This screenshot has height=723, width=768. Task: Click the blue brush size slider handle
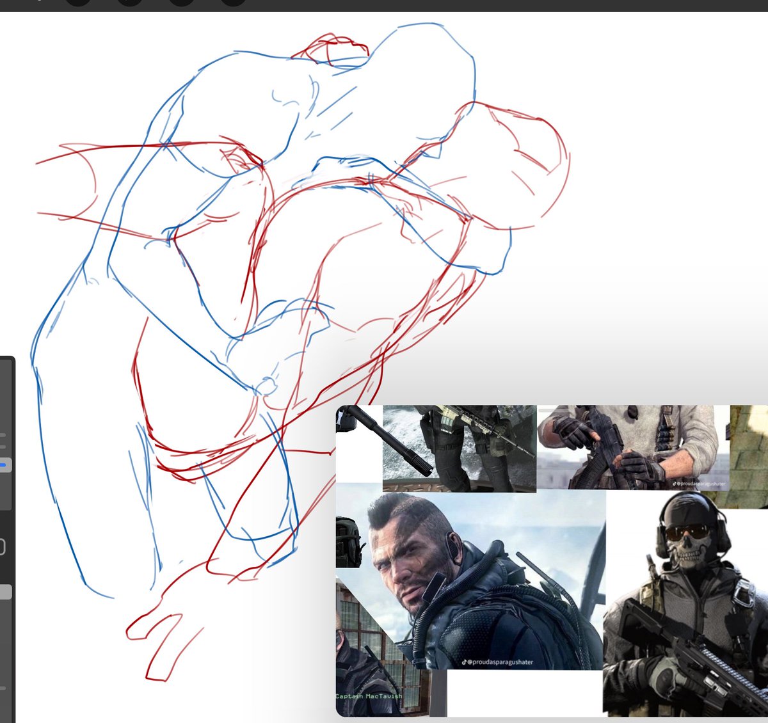coord(5,465)
